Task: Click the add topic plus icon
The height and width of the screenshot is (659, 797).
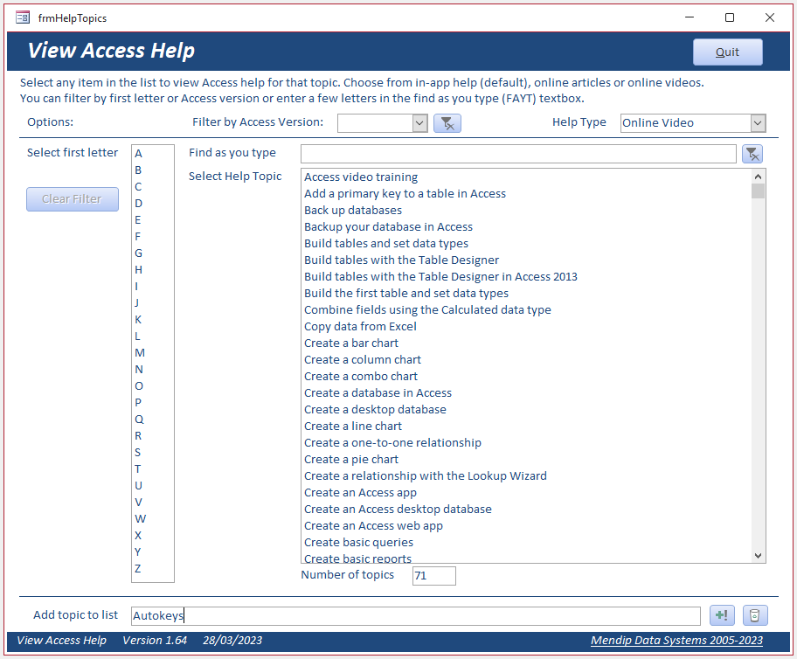Action: click(x=722, y=615)
